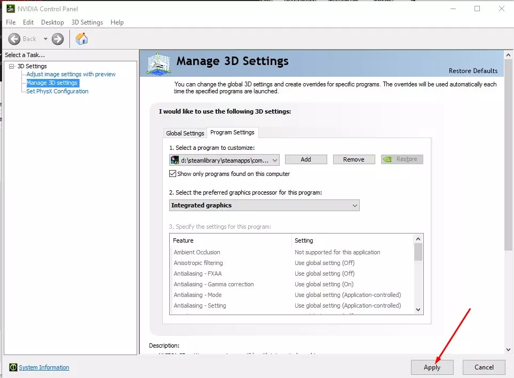This screenshot has height=378, width=514.
Task: Click the Back arrow icon
Action: point(14,39)
